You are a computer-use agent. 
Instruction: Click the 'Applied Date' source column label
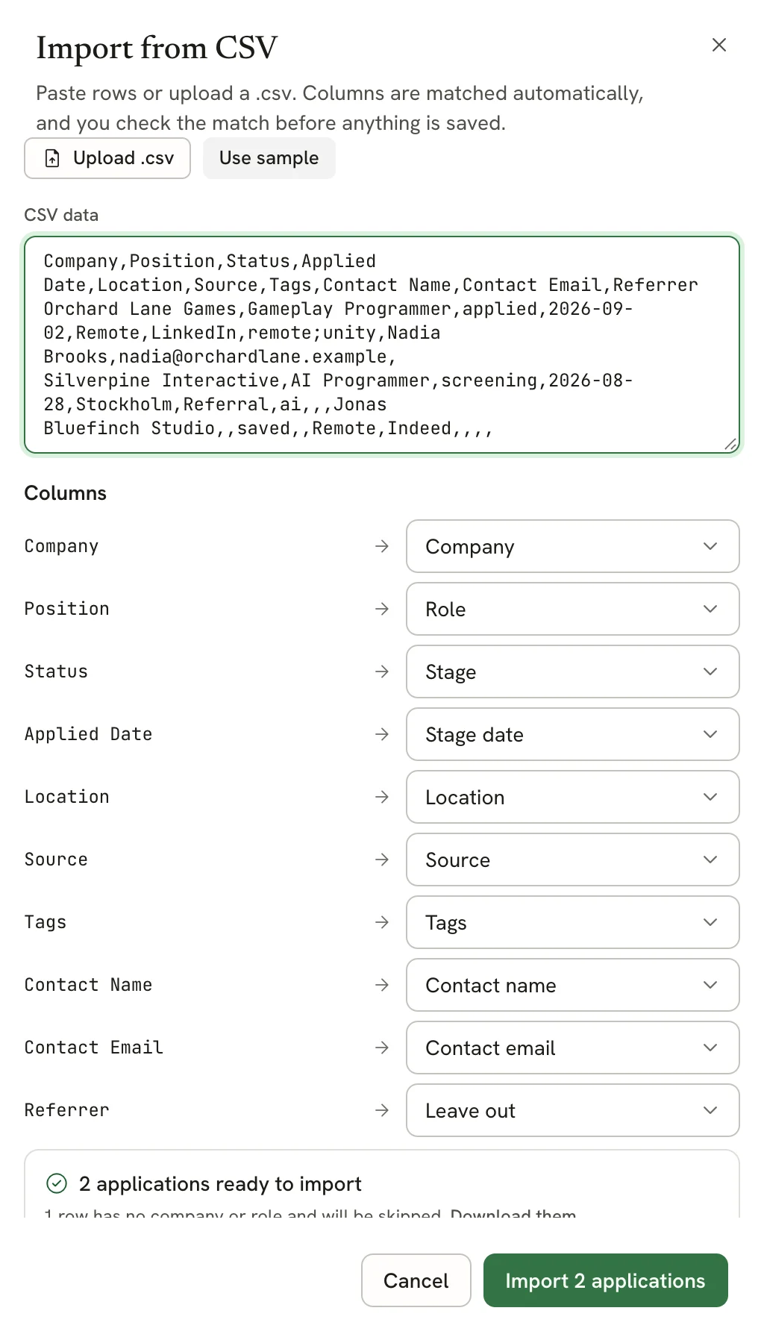click(x=88, y=734)
